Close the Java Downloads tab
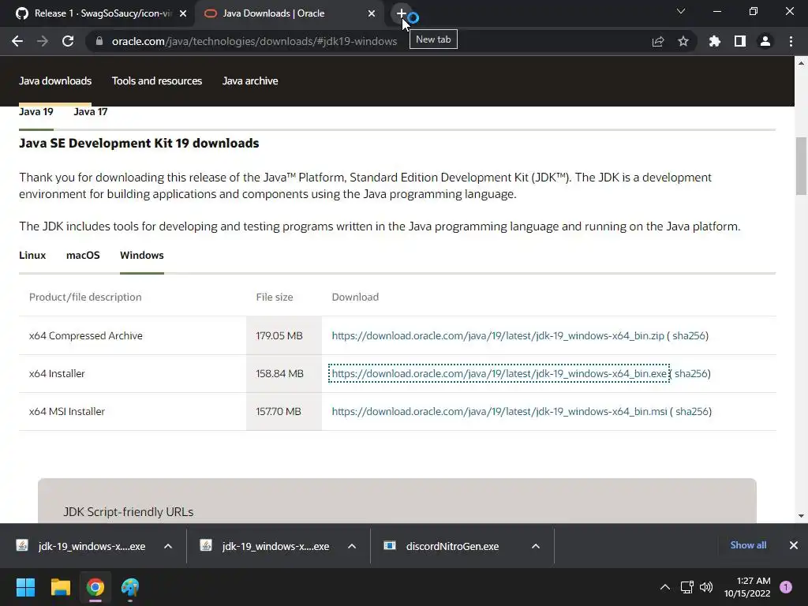 pyautogui.click(x=372, y=13)
